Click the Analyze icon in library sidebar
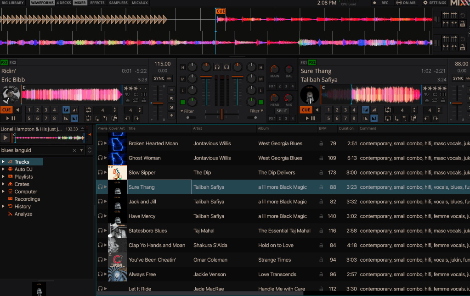This screenshot has width=470, height=296. [x=10, y=214]
